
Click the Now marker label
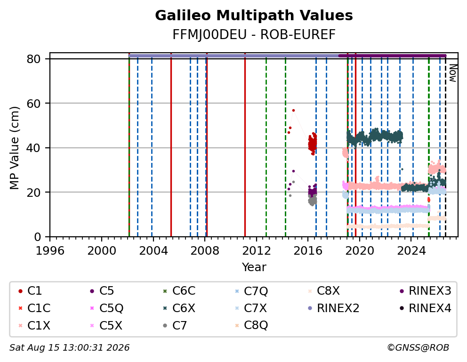[x=453, y=73]
